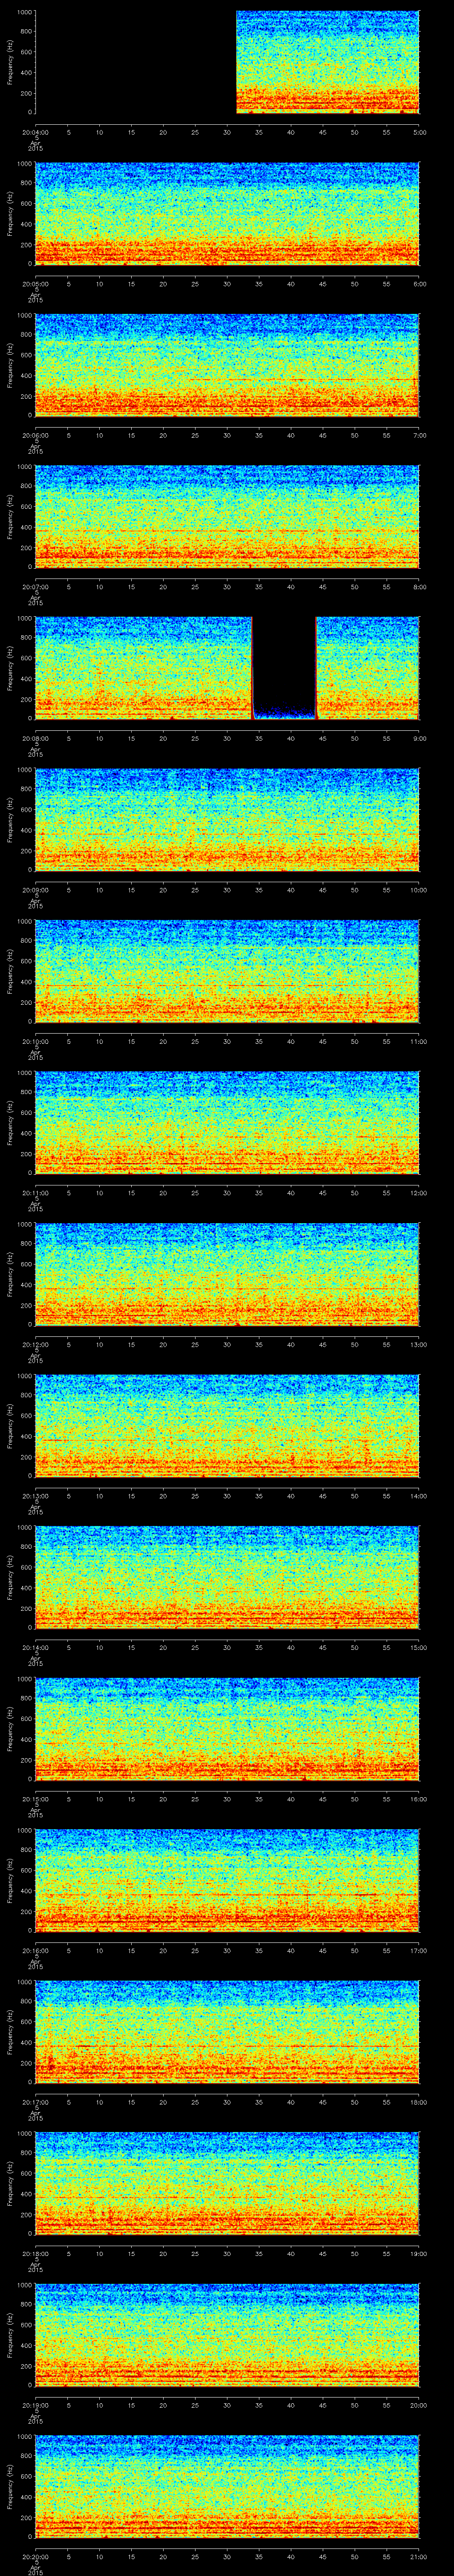Click the spectrogram panel starting at 20:05:00

tap(227, 213)
